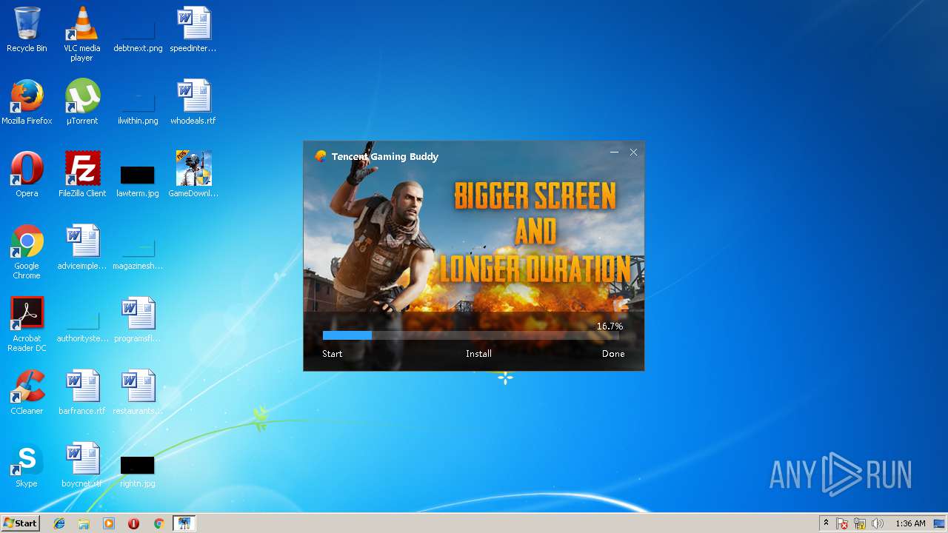Click the Done stage label
The height and width of the screenshot is (533, 948).
(x=613, y=354)
